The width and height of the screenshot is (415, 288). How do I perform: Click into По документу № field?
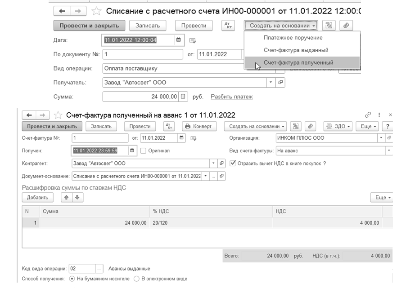pyautogui.click(x=143, y=54)
